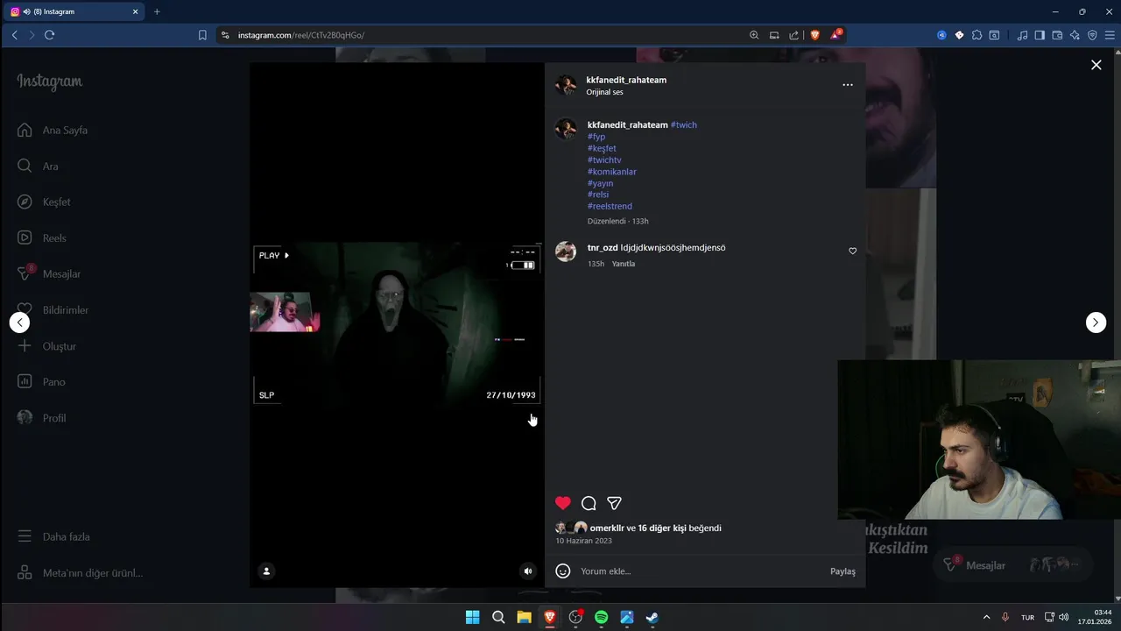
Task: Open File Explorer from the taskbar
Action: coord(524,617)
